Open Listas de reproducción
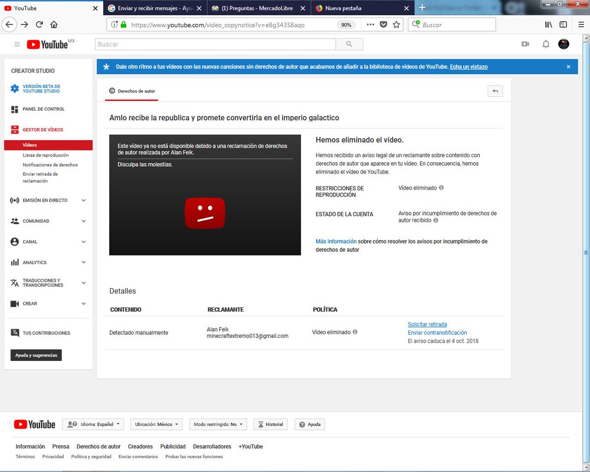The height and width of the screenshot is (472, 590). click(x=45, y=155)
